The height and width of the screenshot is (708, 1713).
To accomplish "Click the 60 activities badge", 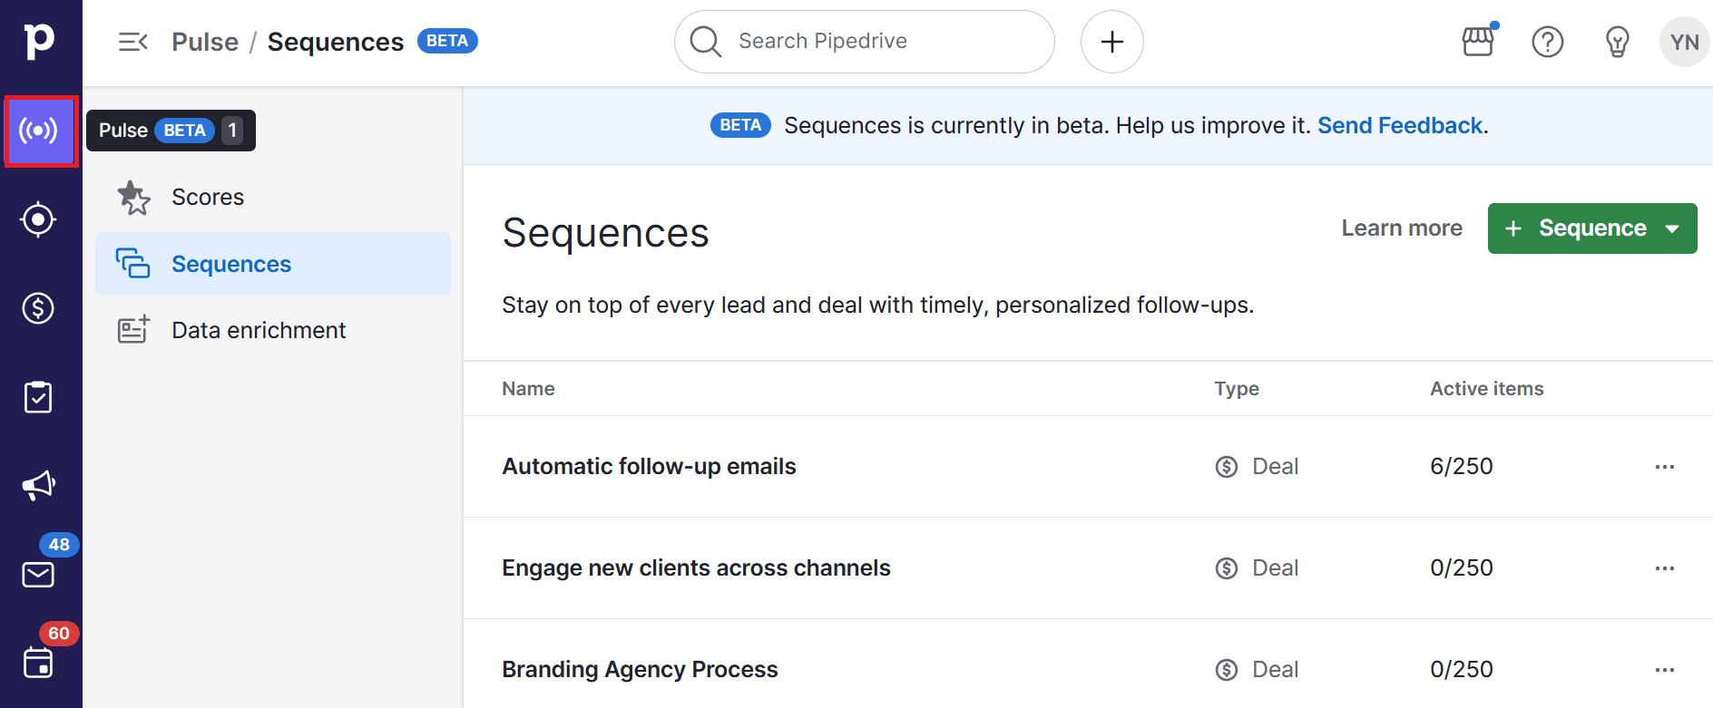I will 59,634.
